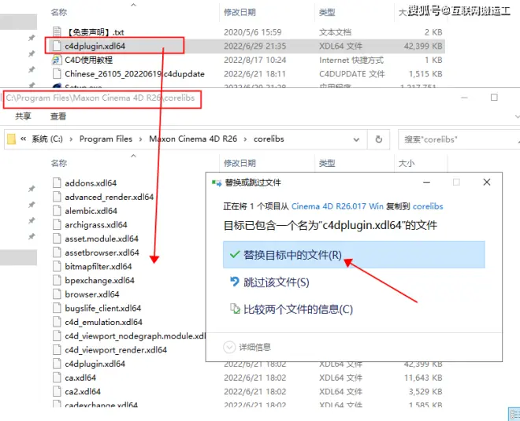Expand 详细信息 details chevron in dialog
Image resolution: width=520 pixels, height=421 pixels.
(229, 347)
